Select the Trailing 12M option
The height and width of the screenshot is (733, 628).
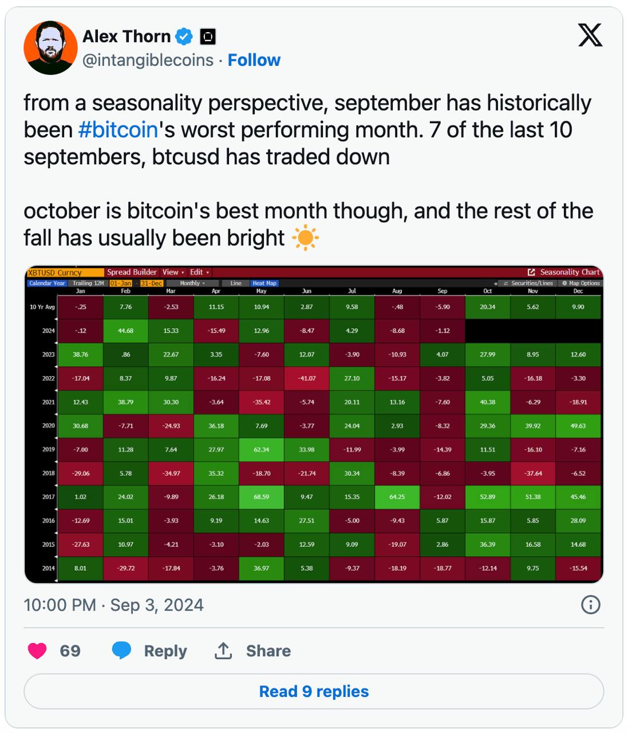88,283
